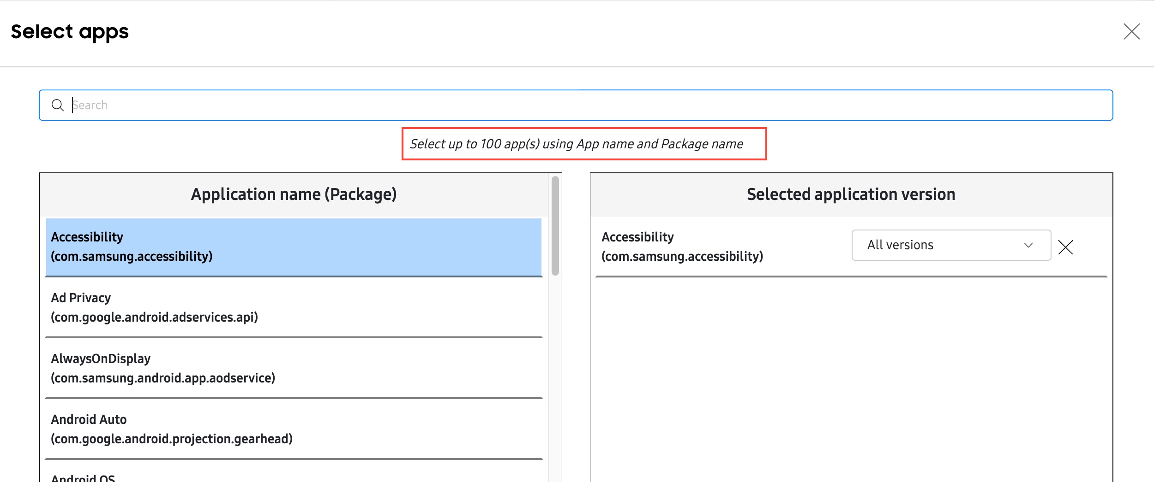This screenshot has height=482, width=1154.
Task: Remove Accessibility from the selected applications
Action: point(1065,247)
